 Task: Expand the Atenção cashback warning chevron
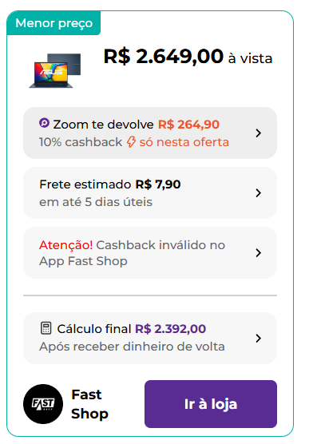258,252
